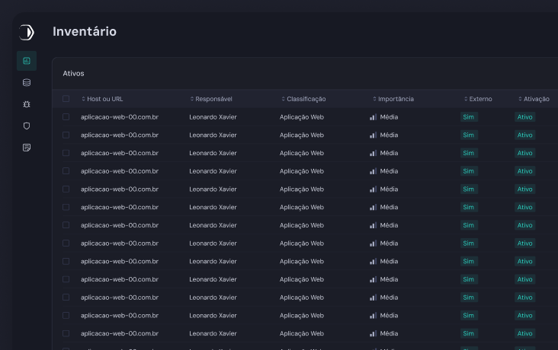Sort by Host ou URL column
This screenshot has height=350, width=558.
pos(104,99)
